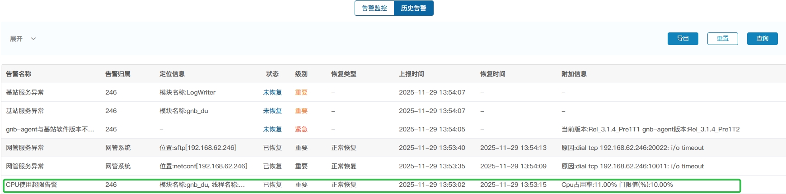The width and height of the screenshot is (786, 194).
Task: Click the 告警名称 column header
Action: (x=19, y=74)
